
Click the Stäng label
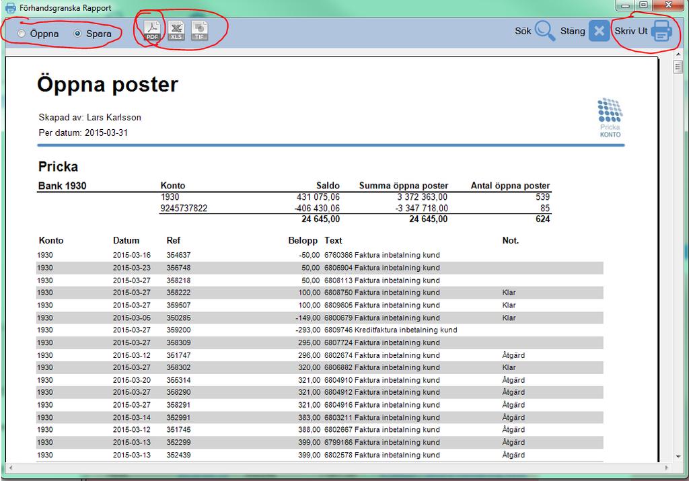(x=573, y=31)
